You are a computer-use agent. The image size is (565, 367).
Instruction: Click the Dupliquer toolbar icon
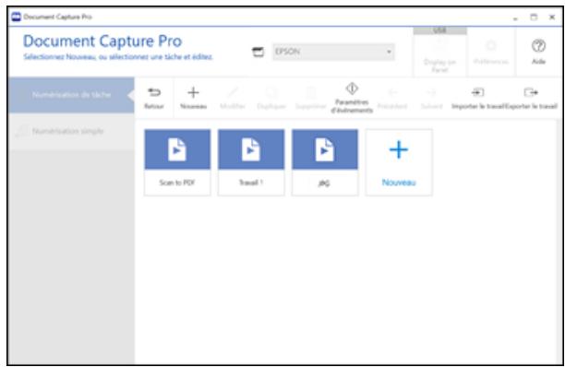pyautogui.click(x=271, y=92)
